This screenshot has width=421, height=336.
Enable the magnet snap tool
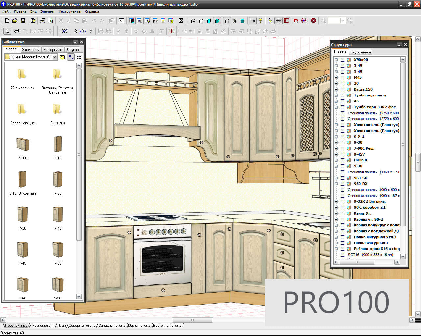coord(295,21)
